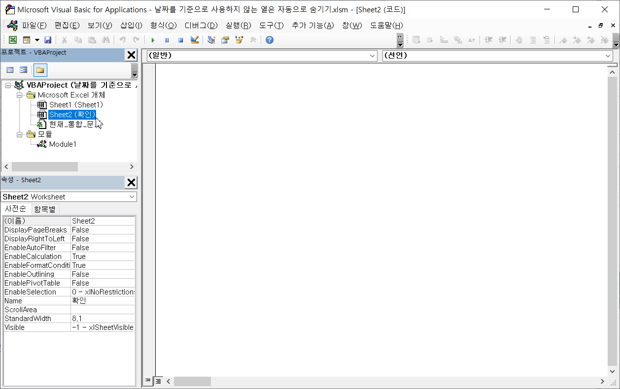Go to Previous Bookmark icon
This screenshot has width=620, height=389.
pos(590,40)
